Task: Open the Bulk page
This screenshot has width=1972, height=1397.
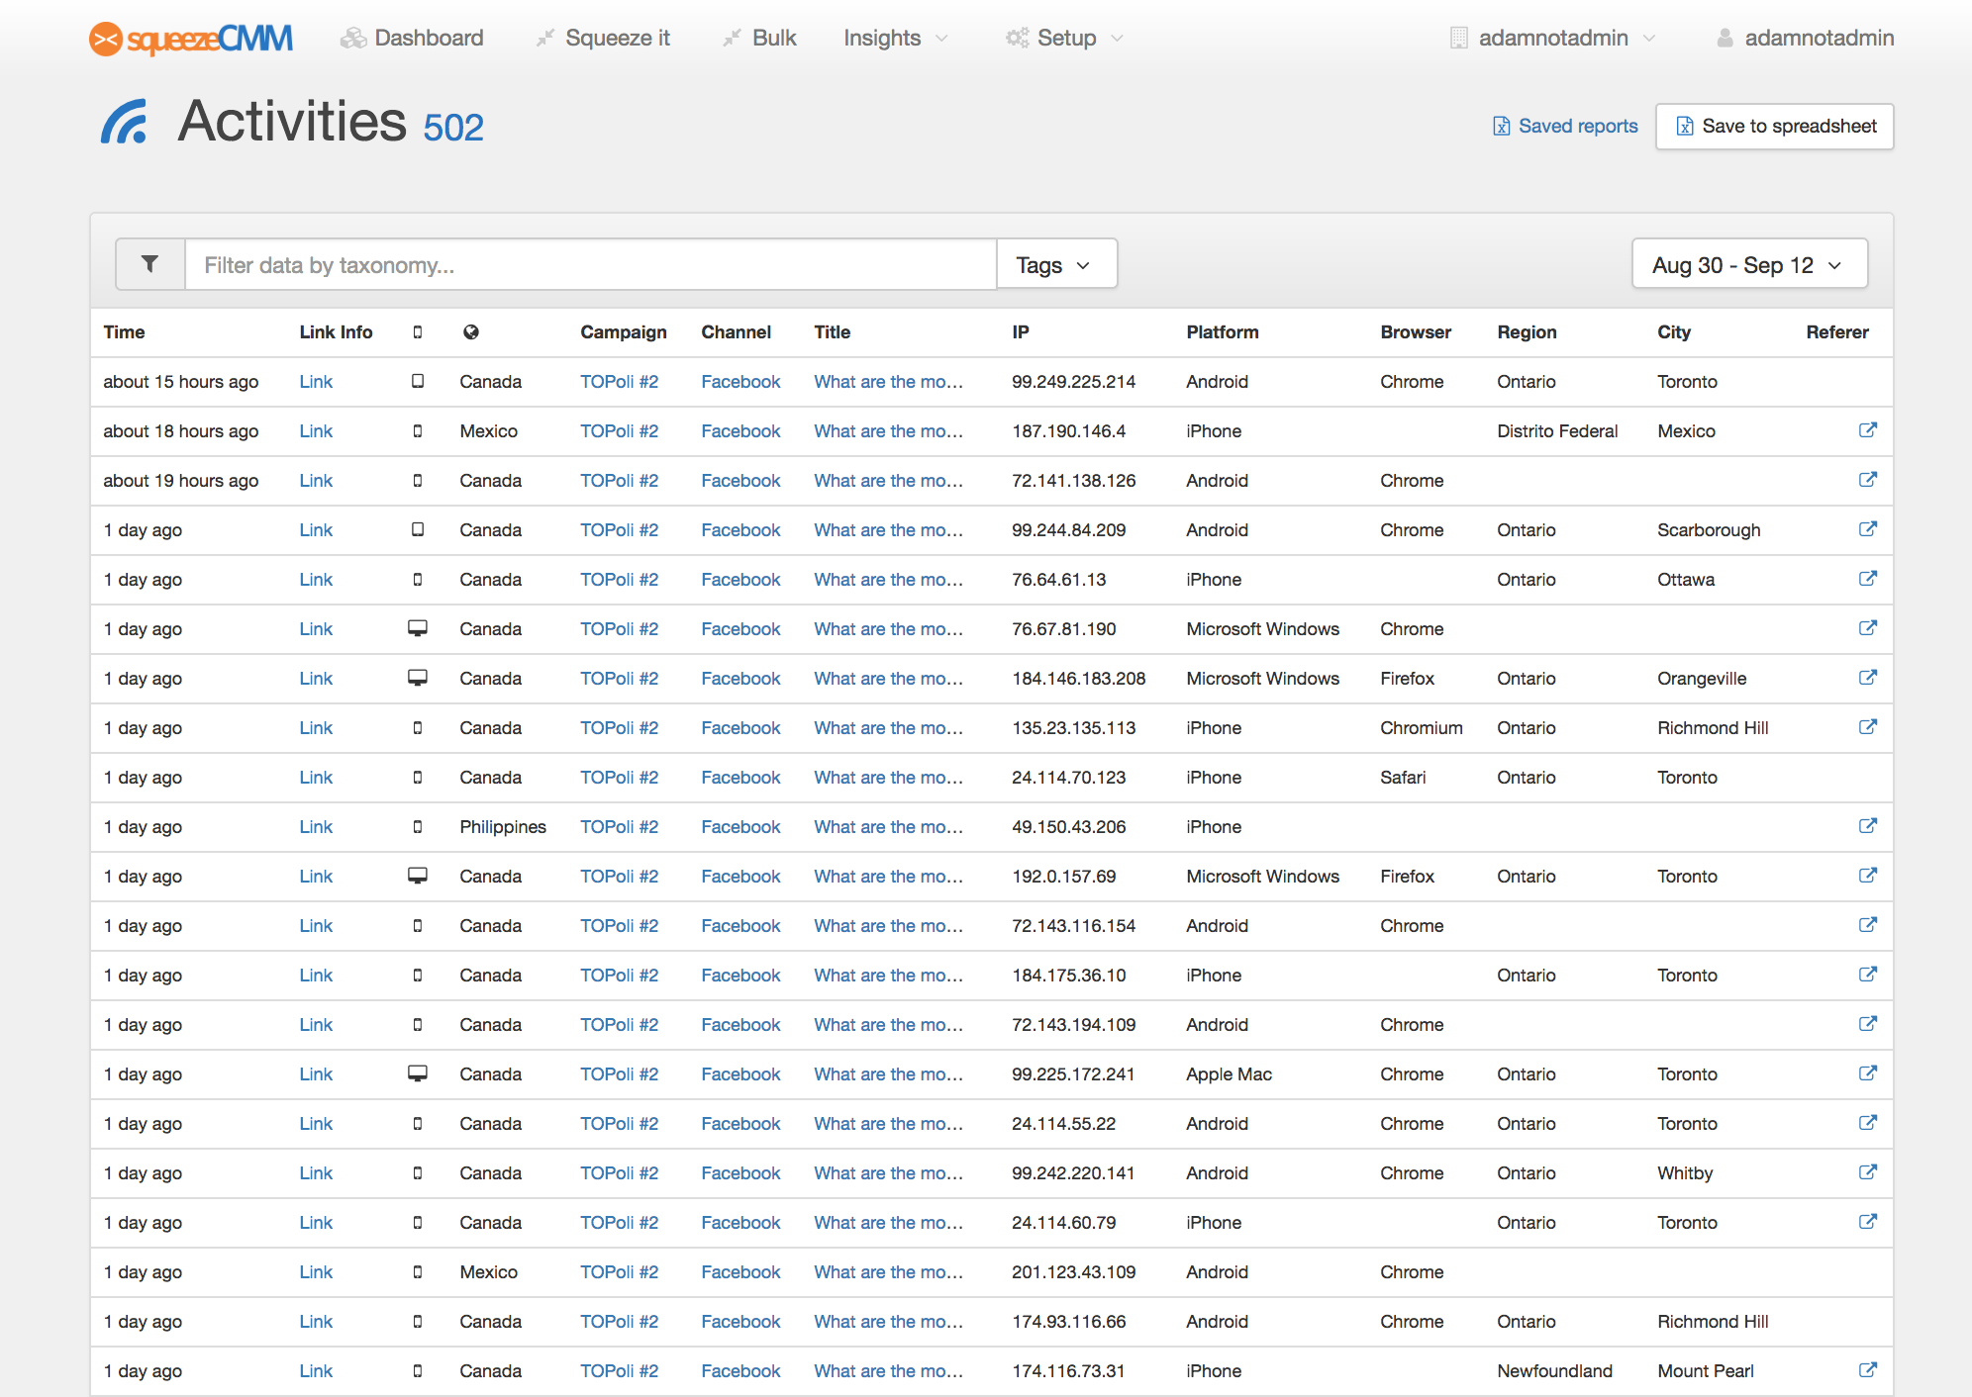Action: [759, 39]
